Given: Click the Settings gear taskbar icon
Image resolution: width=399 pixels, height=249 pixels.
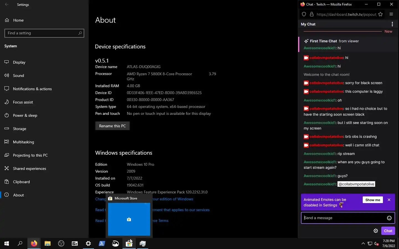Looking at the screenshot, I should [x=88, y=243].
